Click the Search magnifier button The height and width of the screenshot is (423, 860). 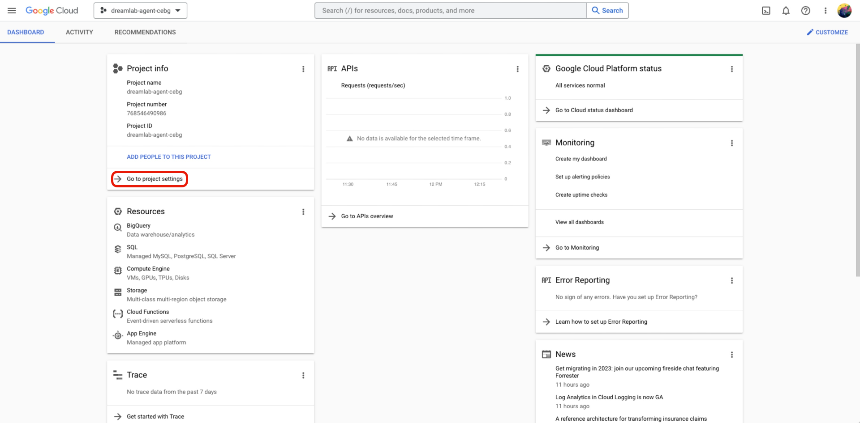click(607, 10)
